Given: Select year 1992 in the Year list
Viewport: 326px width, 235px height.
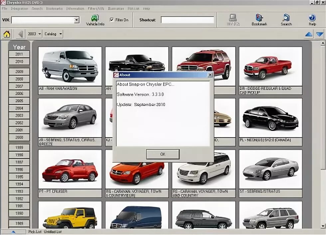Looking at the screenshot, I should [x=19, y=199].
